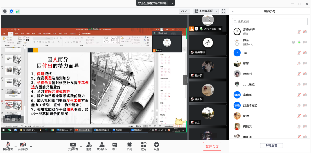Click slide 27 thumbnail in shared PowerPoint
Viewport: 311px width, 153px height.
tap(13, 105)
